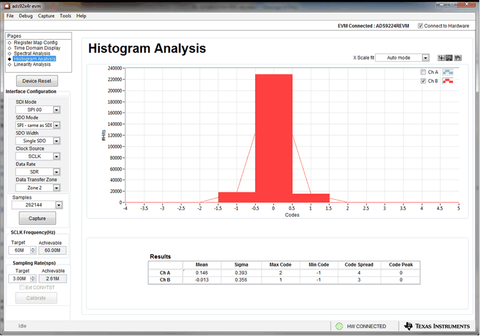
Task: Open the Tools menu
Action: (65, 16)
